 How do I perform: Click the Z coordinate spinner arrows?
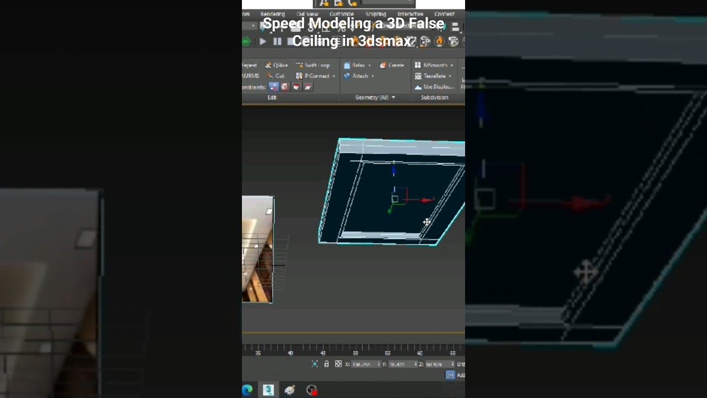click(453, 364)
